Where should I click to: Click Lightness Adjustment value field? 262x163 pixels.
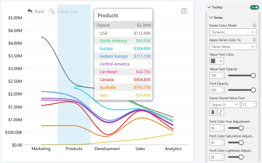(217, 157)
